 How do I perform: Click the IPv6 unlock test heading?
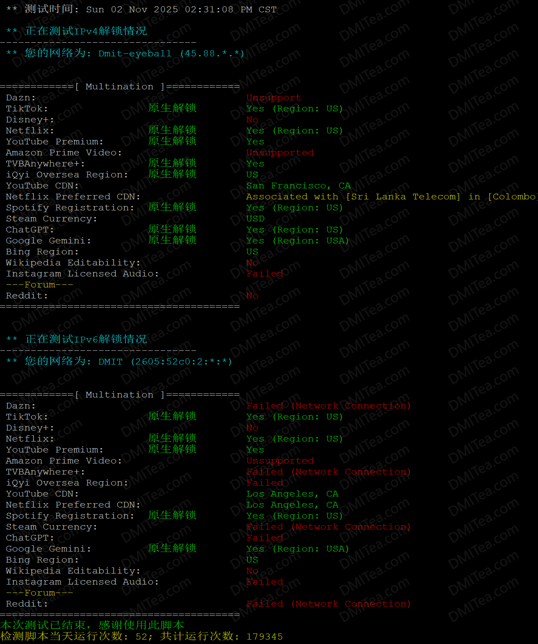pos(86,339)
